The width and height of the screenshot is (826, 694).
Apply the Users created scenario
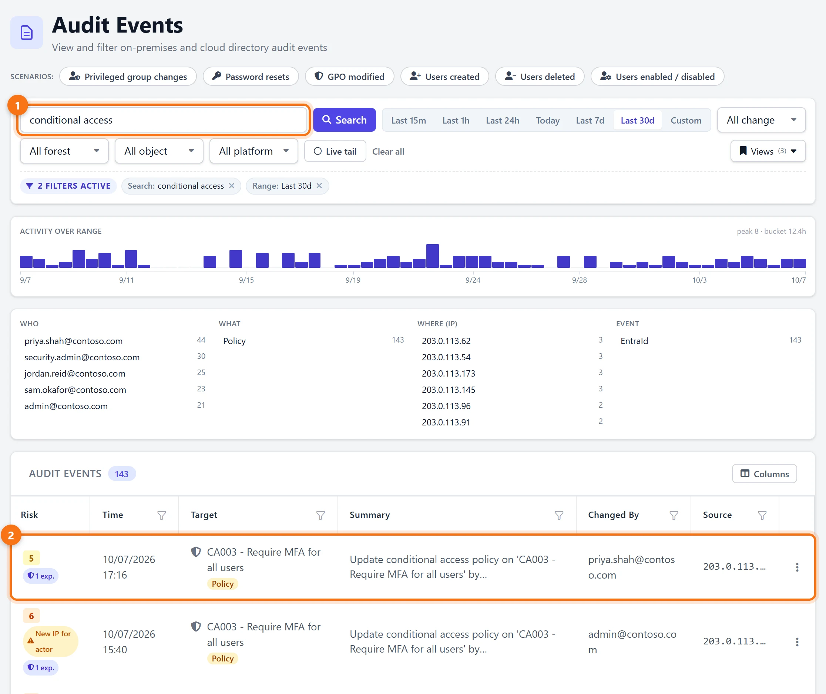coord(444,76)
